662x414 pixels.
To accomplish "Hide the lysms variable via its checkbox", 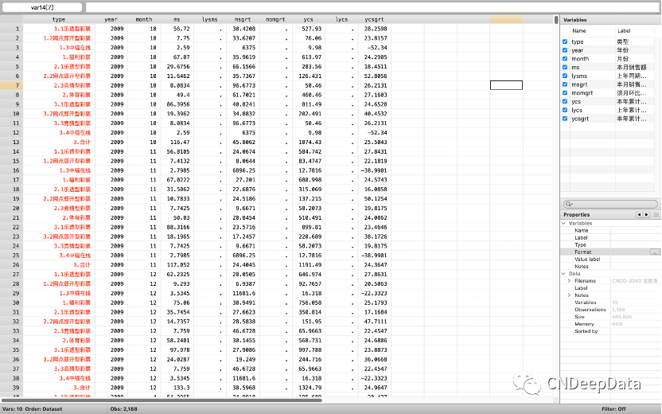I will pos(565,76).
